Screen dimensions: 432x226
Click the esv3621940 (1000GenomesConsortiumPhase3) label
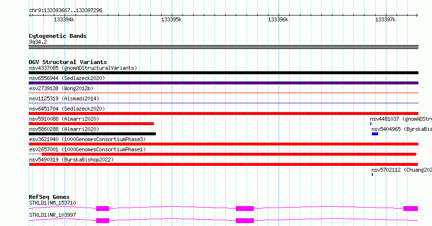pos(87,139)
